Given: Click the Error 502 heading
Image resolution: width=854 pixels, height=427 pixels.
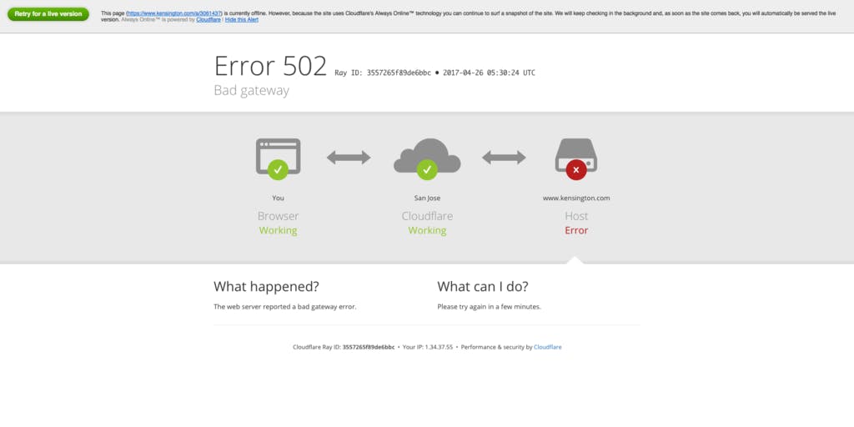Looking at the screenshot, I should tap(270, 66).
